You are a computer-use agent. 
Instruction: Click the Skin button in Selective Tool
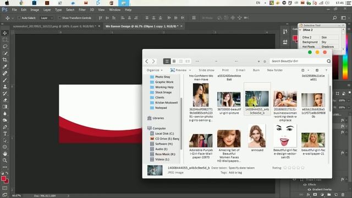[329, 37]
